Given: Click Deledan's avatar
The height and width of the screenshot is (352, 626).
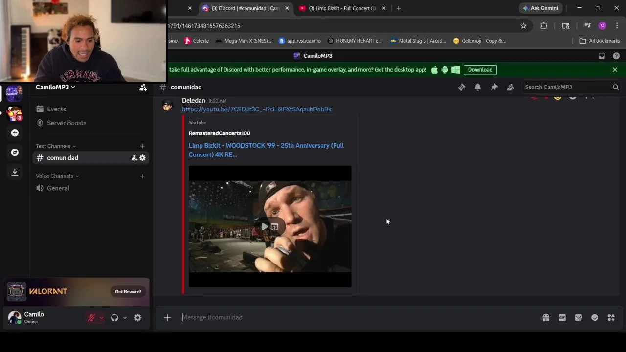Looking at the screenshot, I should 168,105.
